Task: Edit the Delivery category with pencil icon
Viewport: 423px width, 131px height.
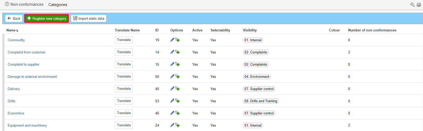Action: coord(172,88)
